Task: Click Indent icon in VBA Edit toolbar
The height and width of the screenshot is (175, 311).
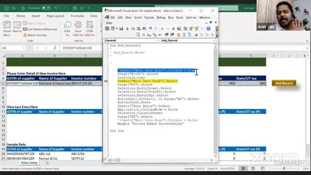Action: point(167,35)
